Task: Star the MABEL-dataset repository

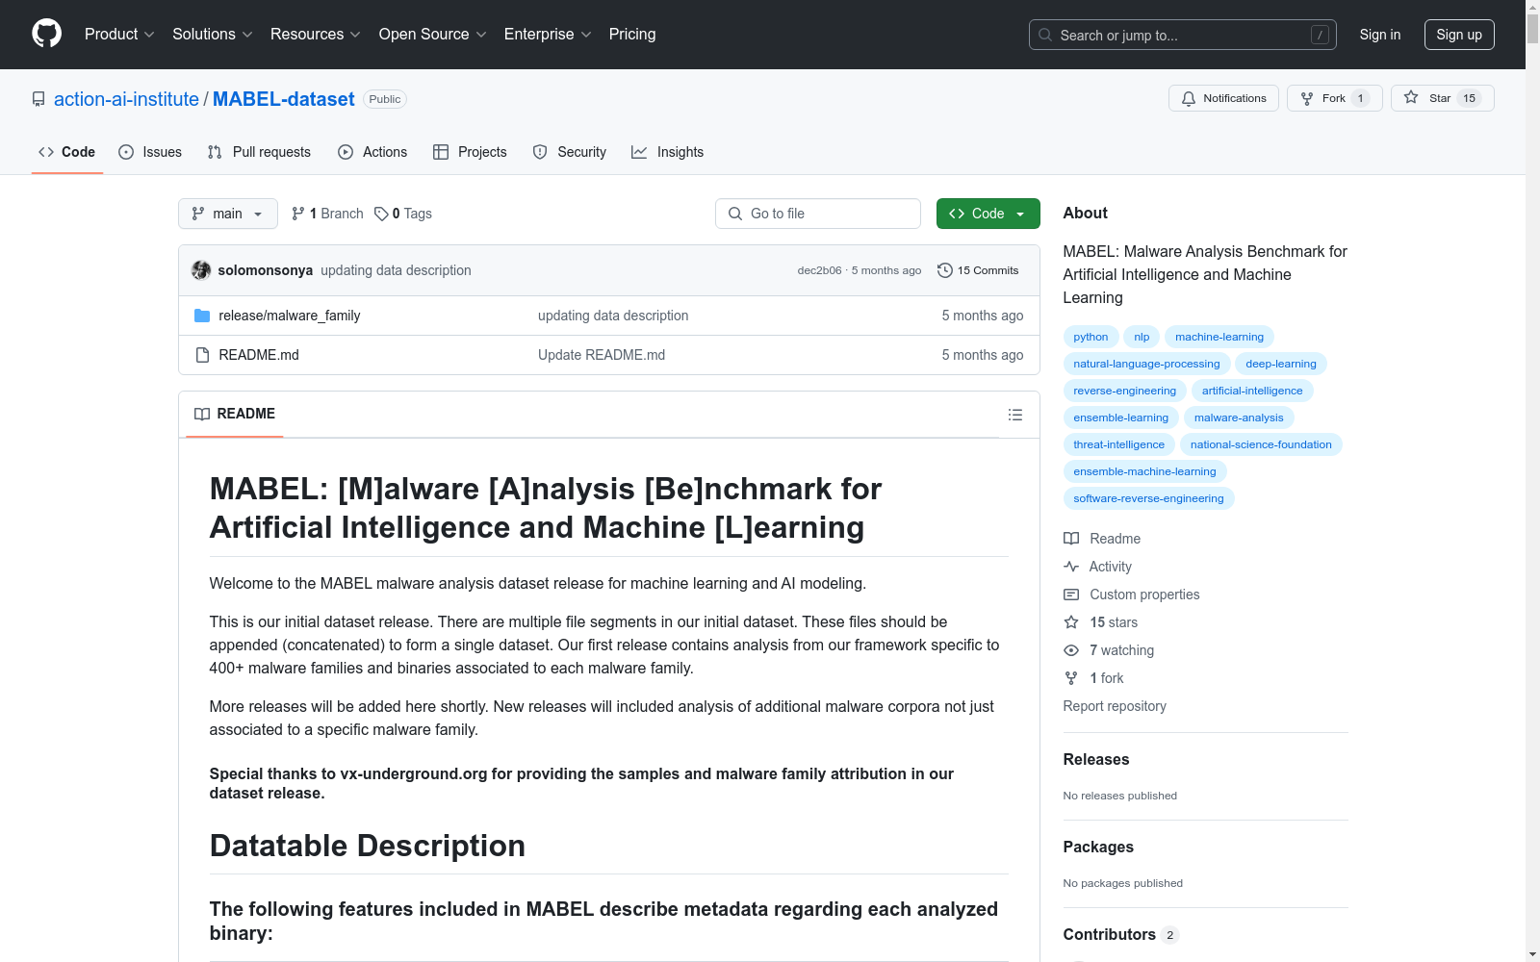Action: [x=1442, y=98]
